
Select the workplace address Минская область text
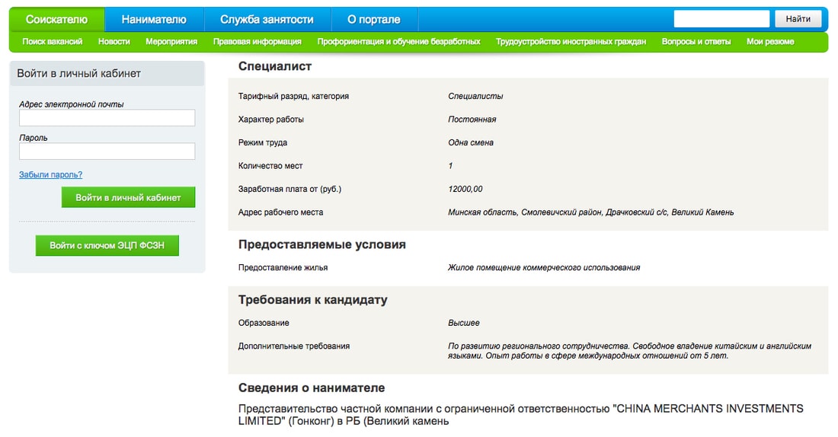coord(590,212)
